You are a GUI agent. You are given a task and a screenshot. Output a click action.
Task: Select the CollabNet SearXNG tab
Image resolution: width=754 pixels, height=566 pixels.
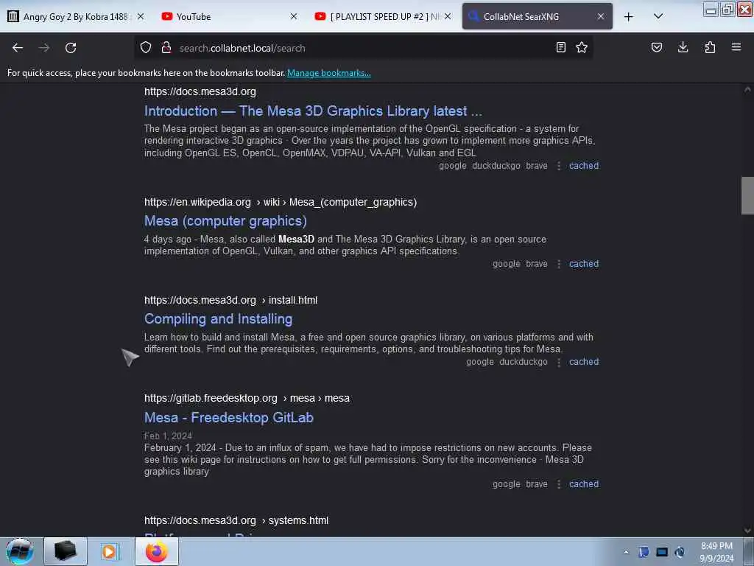pyautogui.click(x=521, y=16)
